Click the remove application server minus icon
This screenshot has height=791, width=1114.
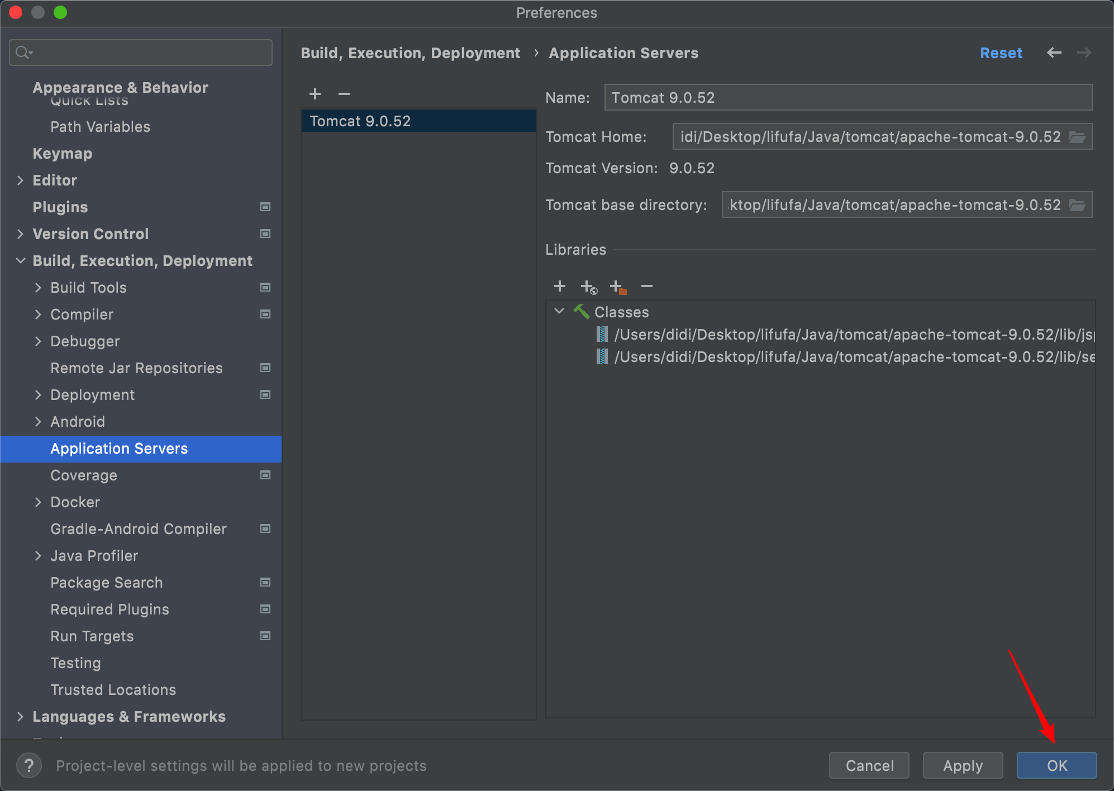click(344, 94)
